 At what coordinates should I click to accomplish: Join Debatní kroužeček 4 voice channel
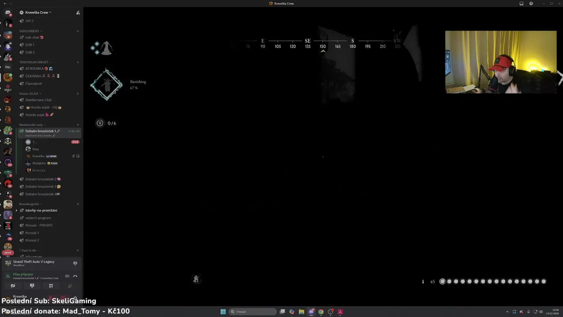49,194
